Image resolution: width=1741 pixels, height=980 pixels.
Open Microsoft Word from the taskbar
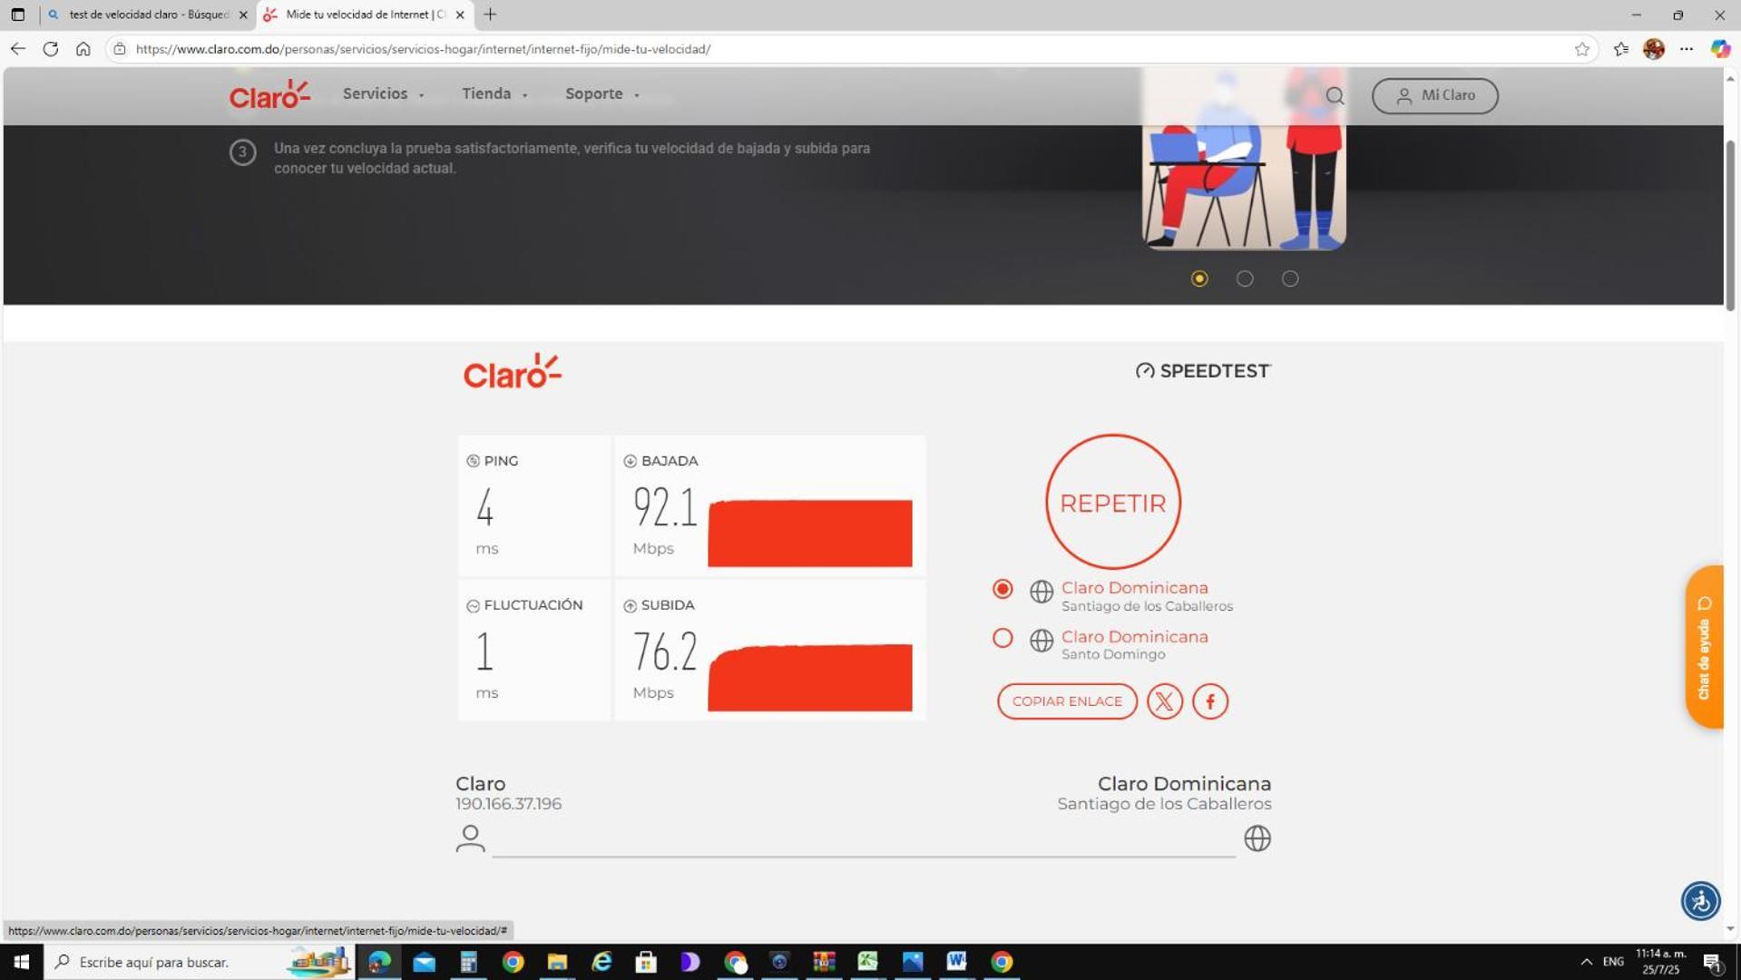click(956, 961)
